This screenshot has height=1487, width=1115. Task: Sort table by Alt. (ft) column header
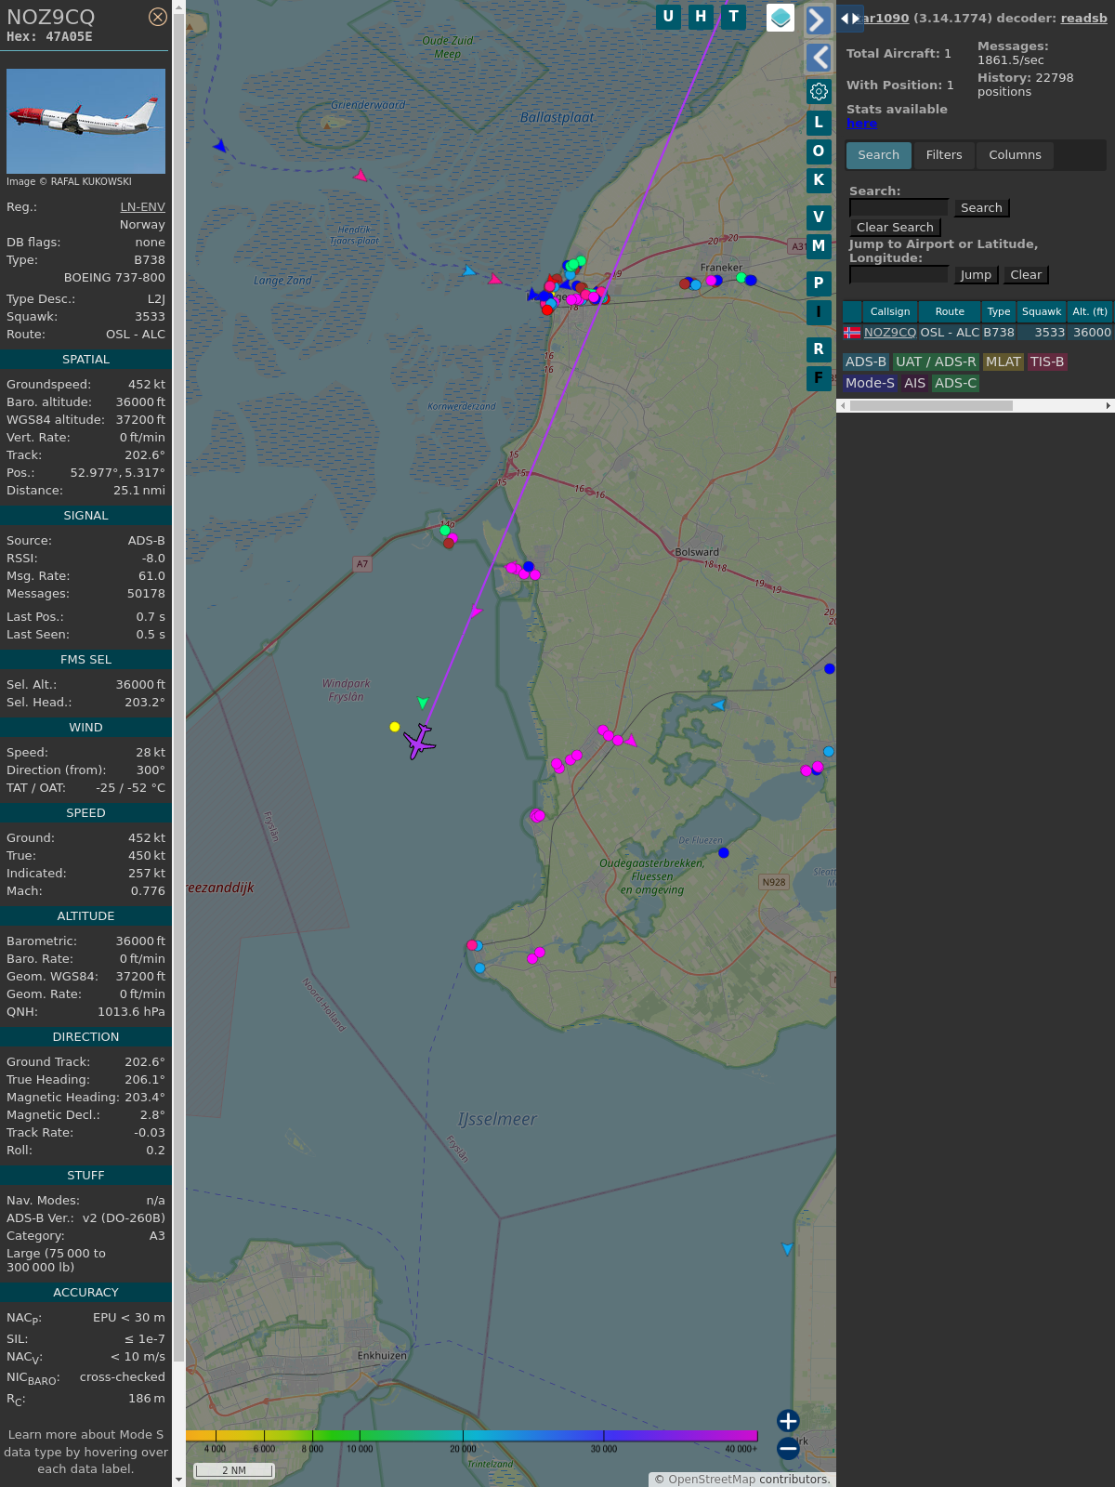[1090, 311]
